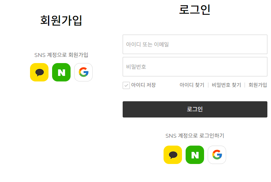Click the 아이디 저장 label text
271x182 pixels.
point(143,85)
